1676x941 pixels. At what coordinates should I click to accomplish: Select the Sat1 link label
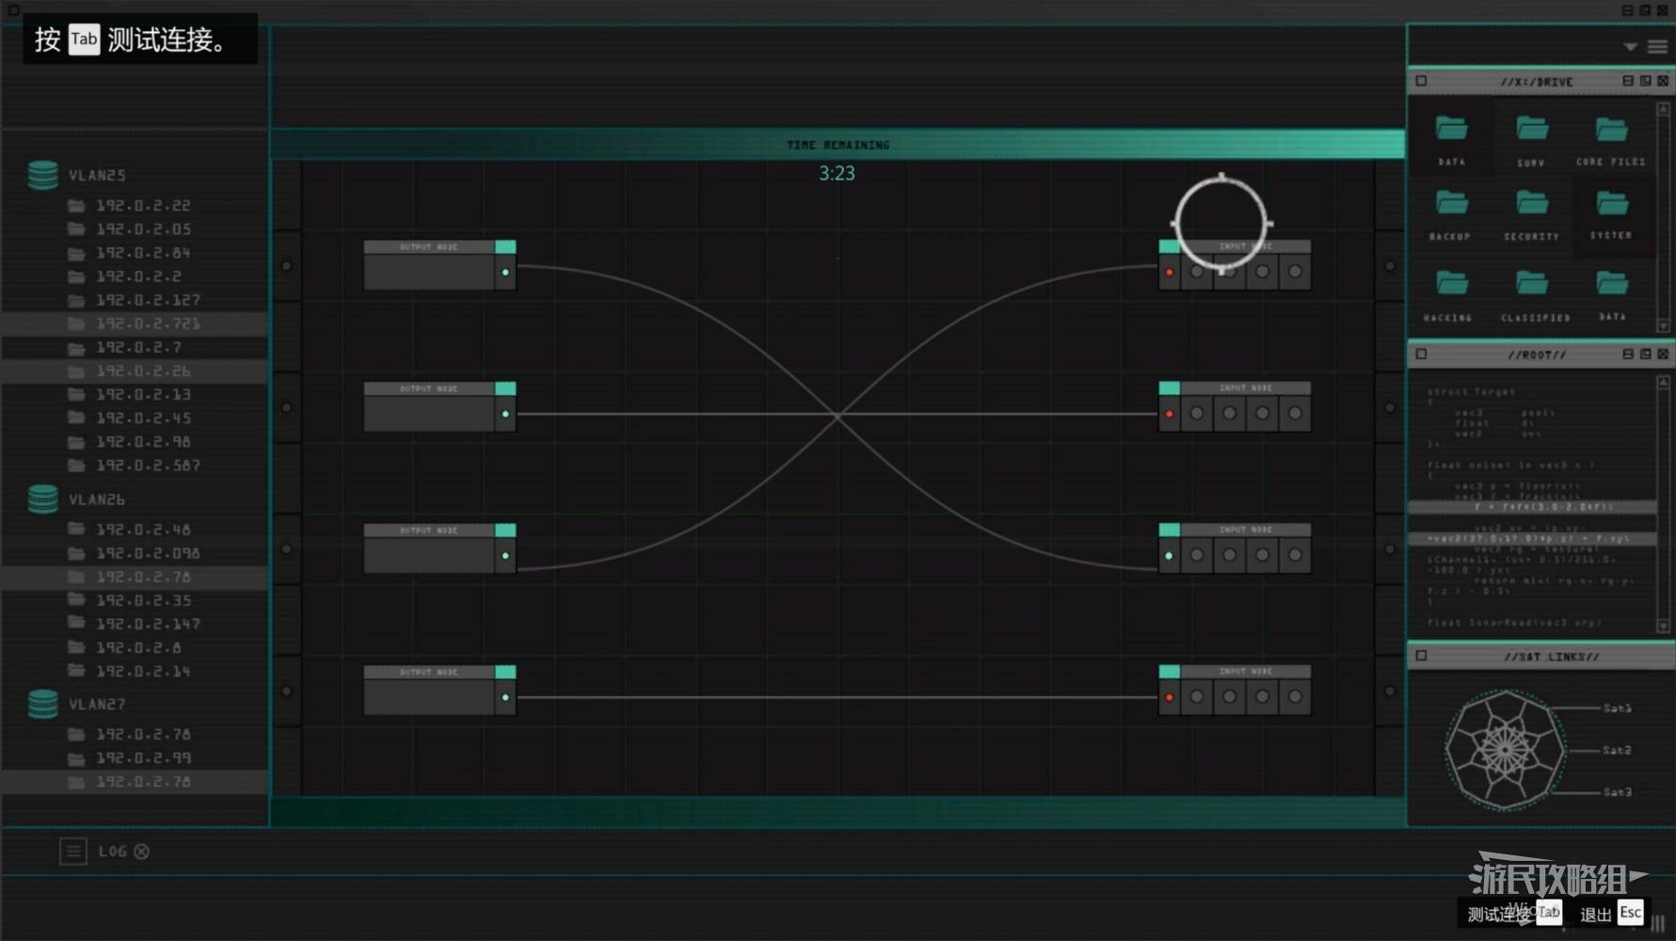coord(1618,708)
